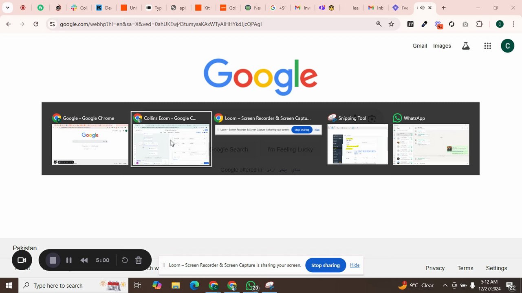Click the Images link
The height and width of the screenshot is (293, 522).
[442, 46]
